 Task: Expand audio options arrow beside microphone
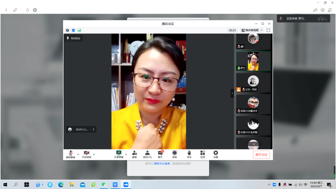[x=78, y=154]
